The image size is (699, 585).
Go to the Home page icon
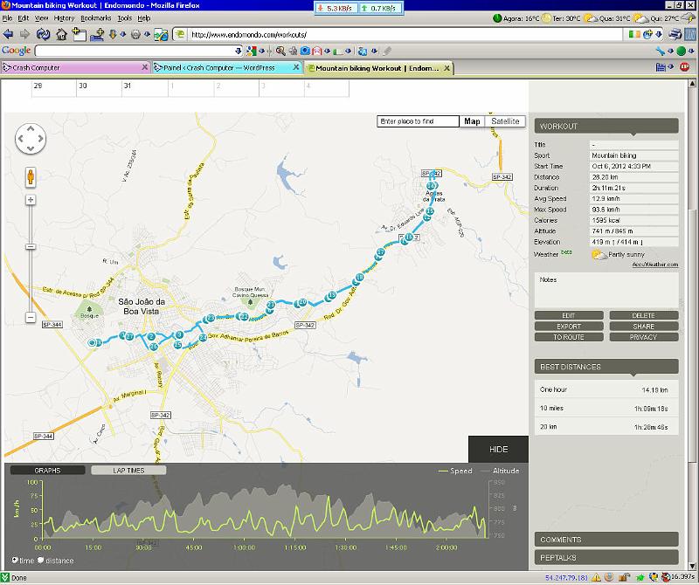[x=61, y=34]
